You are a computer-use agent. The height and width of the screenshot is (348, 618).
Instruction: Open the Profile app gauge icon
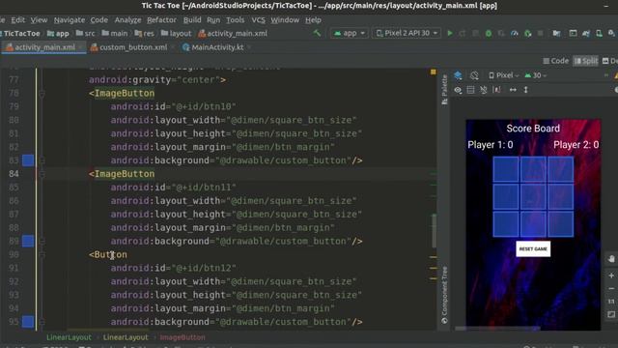coord(515,34)
